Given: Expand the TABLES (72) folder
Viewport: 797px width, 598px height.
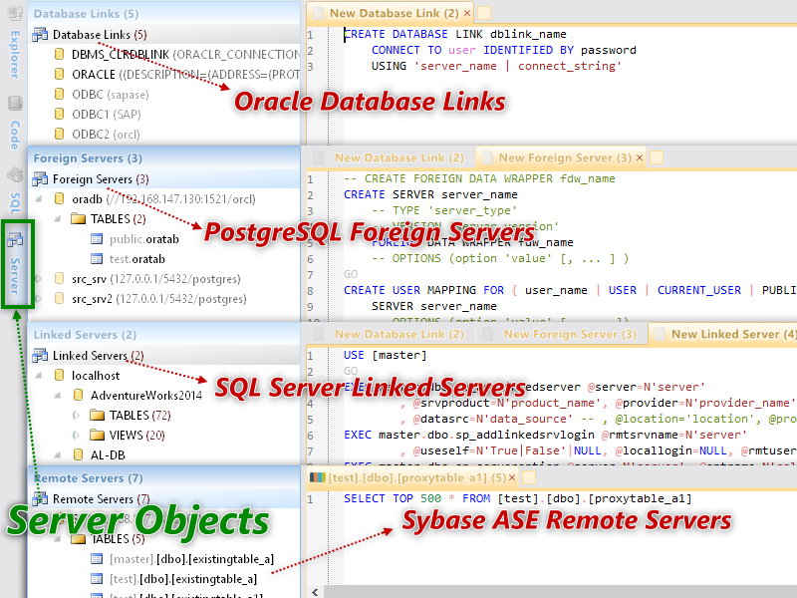Looking at the screenshot, I should point(77,415).
